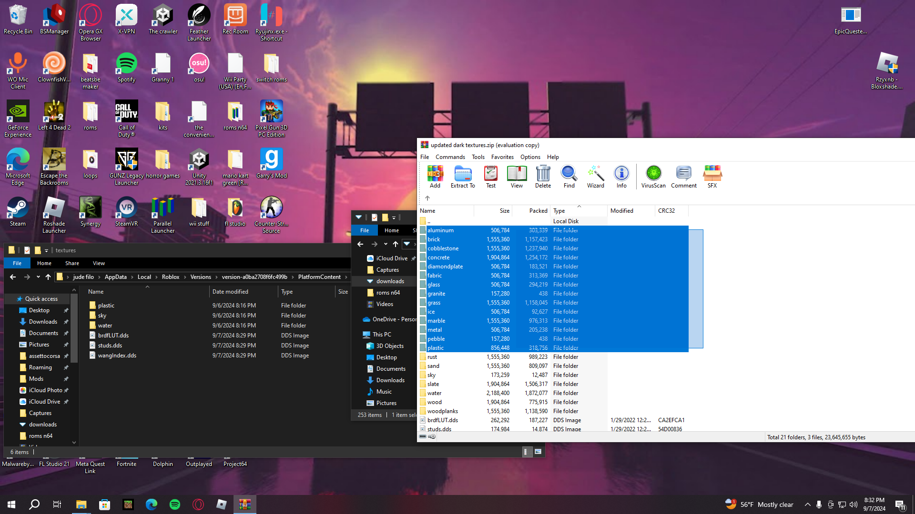
Task: Sort by Date modified column header
Action: 230,292
